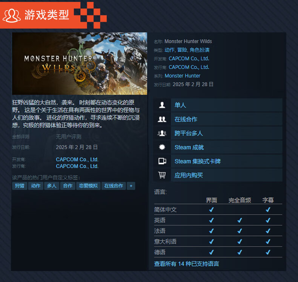Click the subtitles checkmark for 英语
Screen dimensions: 298x282
(x=268, y=220)
